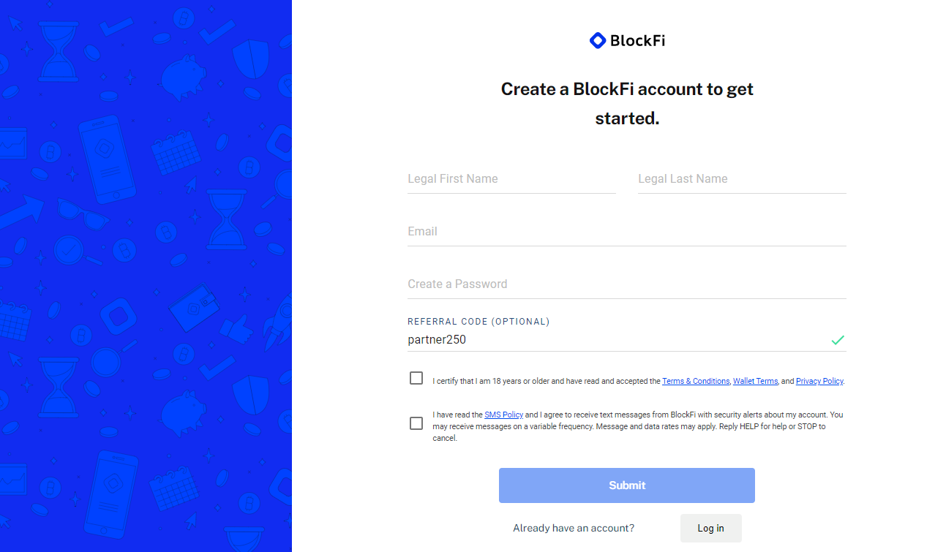View the Privacy Policy
This screenshot has width=946, height=552.
click(x=819, y=381)
